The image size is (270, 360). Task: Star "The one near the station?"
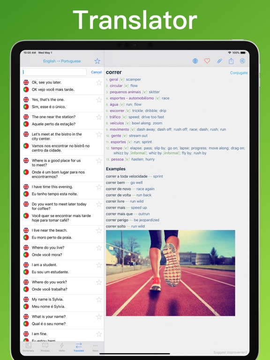pos(99,117)
